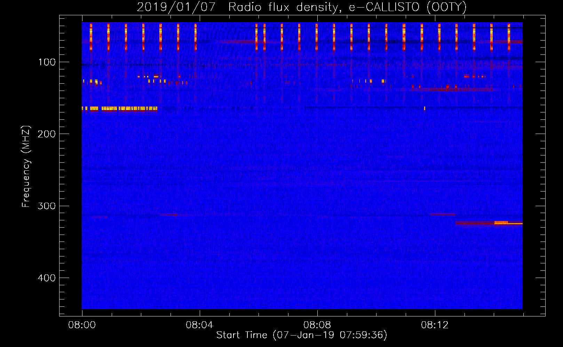The image size is (563, 347).
Task: Click the 08:12 time tick label
Action: click(x=435, y=325)
